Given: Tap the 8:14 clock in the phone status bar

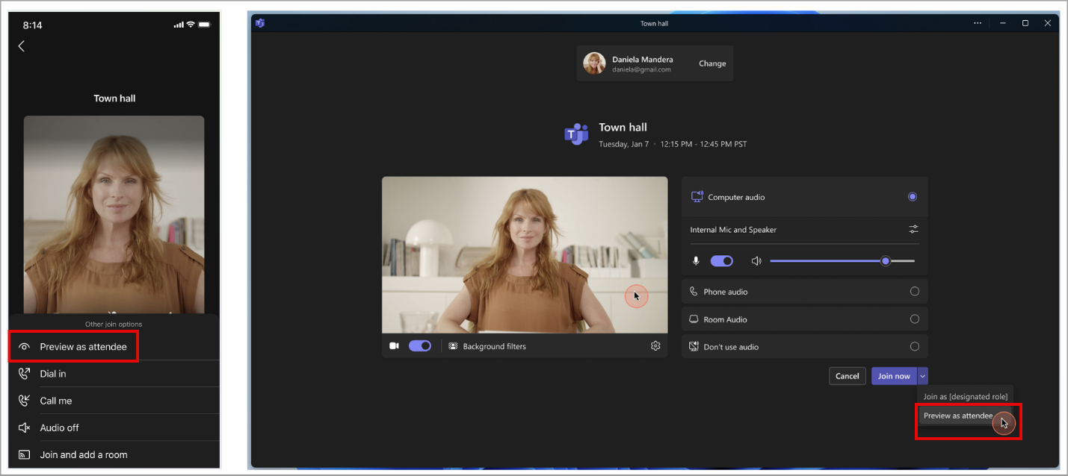Looking at the screenshot, I should 32,25.
